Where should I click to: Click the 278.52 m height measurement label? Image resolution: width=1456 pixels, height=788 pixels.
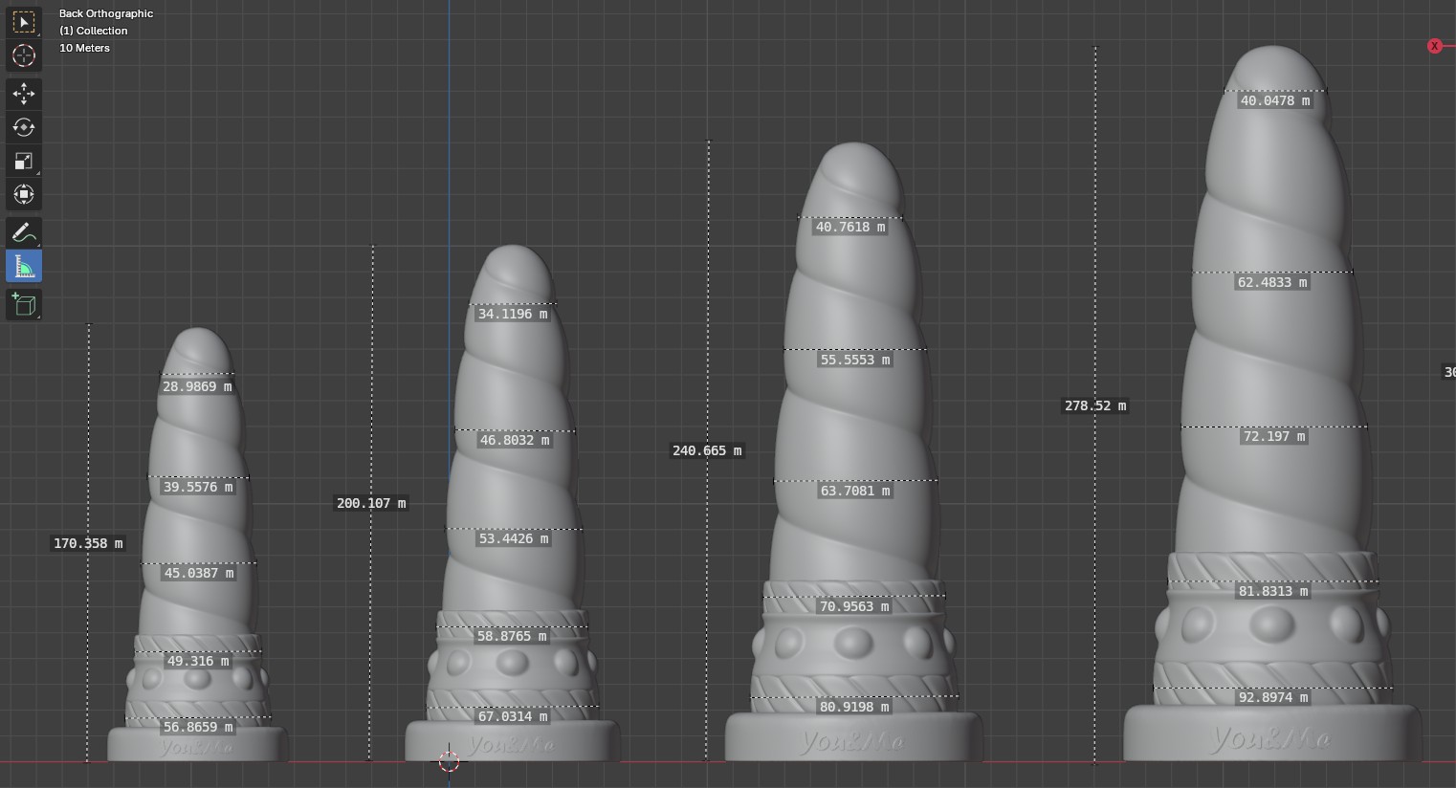pyautogui.click(x=1095, y=405)
